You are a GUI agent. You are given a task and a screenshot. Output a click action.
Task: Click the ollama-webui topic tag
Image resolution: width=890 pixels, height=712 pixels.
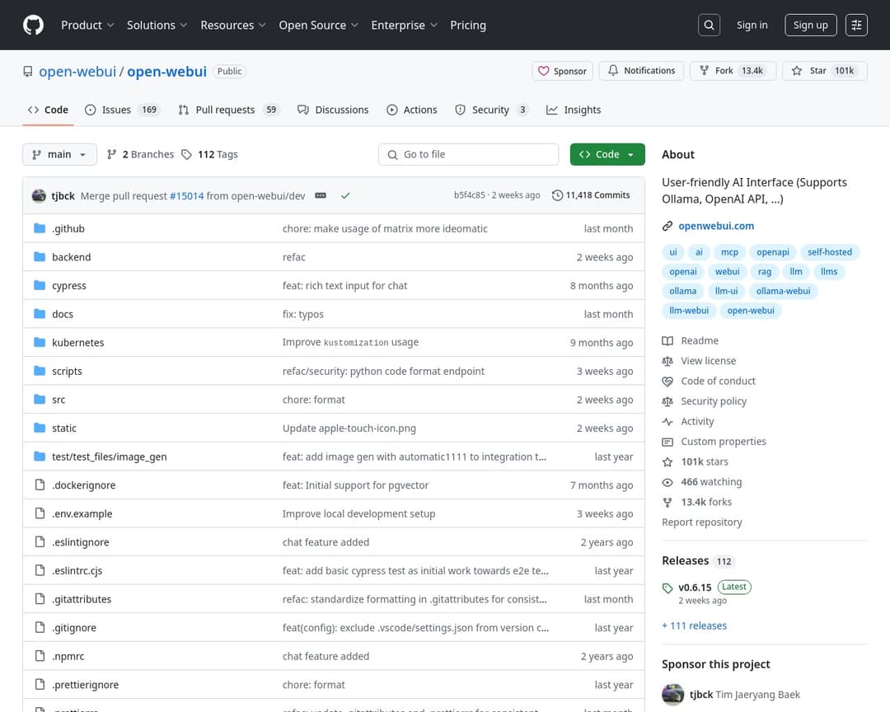[x=783, y=291]
